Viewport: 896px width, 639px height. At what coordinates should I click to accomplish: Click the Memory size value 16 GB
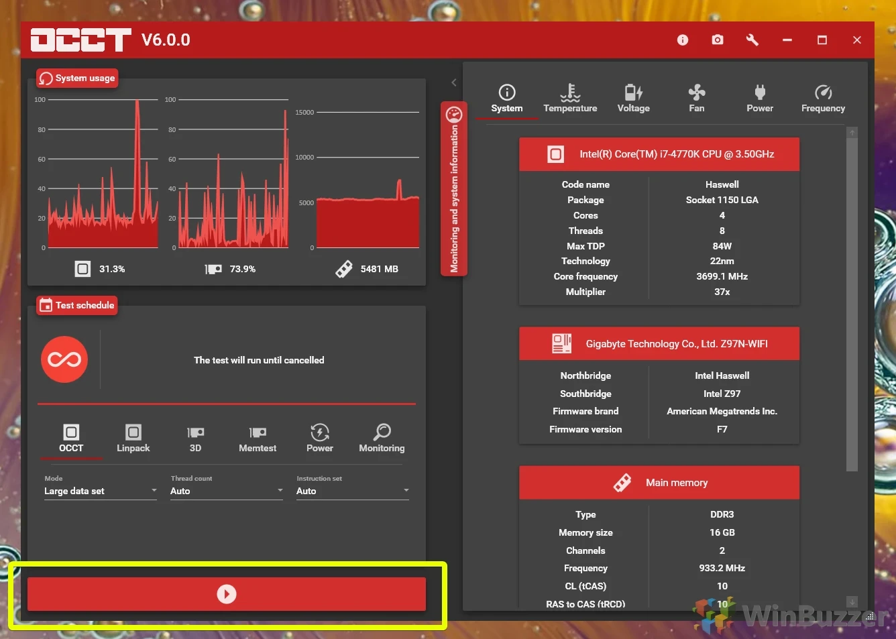click(x=722, y=532)
